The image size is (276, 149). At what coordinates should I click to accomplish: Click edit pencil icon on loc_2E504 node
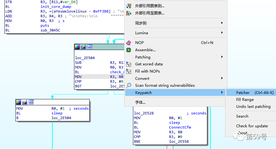coord(83,47)
